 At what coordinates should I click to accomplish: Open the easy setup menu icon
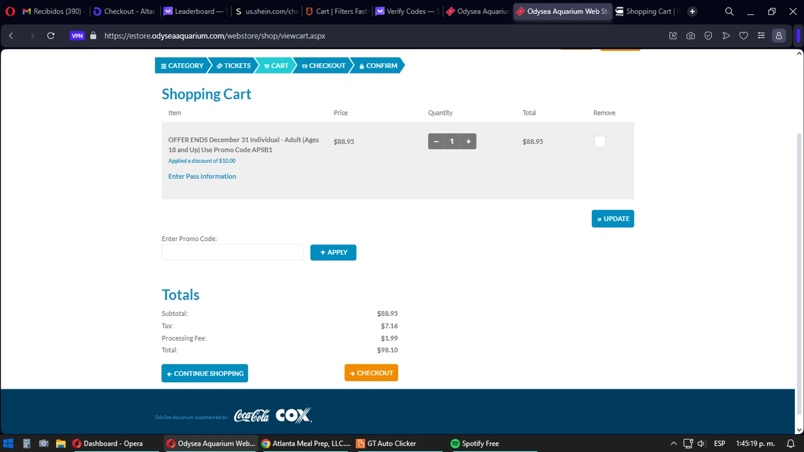tap(761, 36)
